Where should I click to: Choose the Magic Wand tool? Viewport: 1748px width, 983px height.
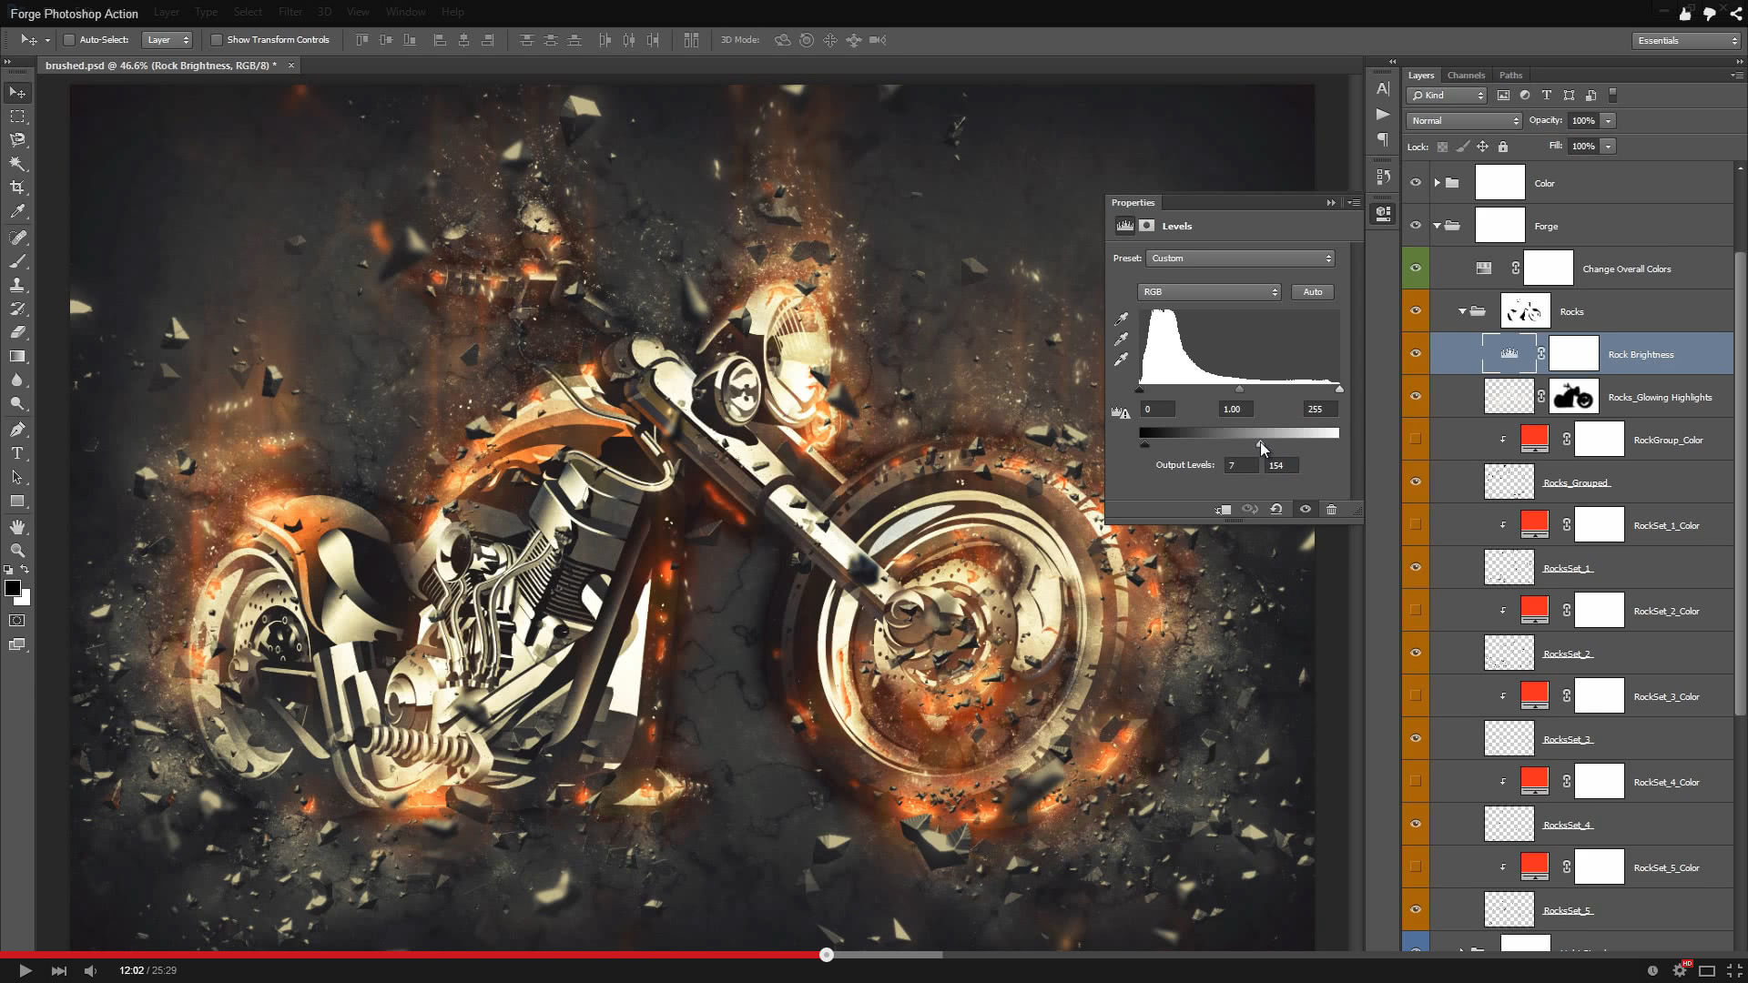tap(17, 164)
